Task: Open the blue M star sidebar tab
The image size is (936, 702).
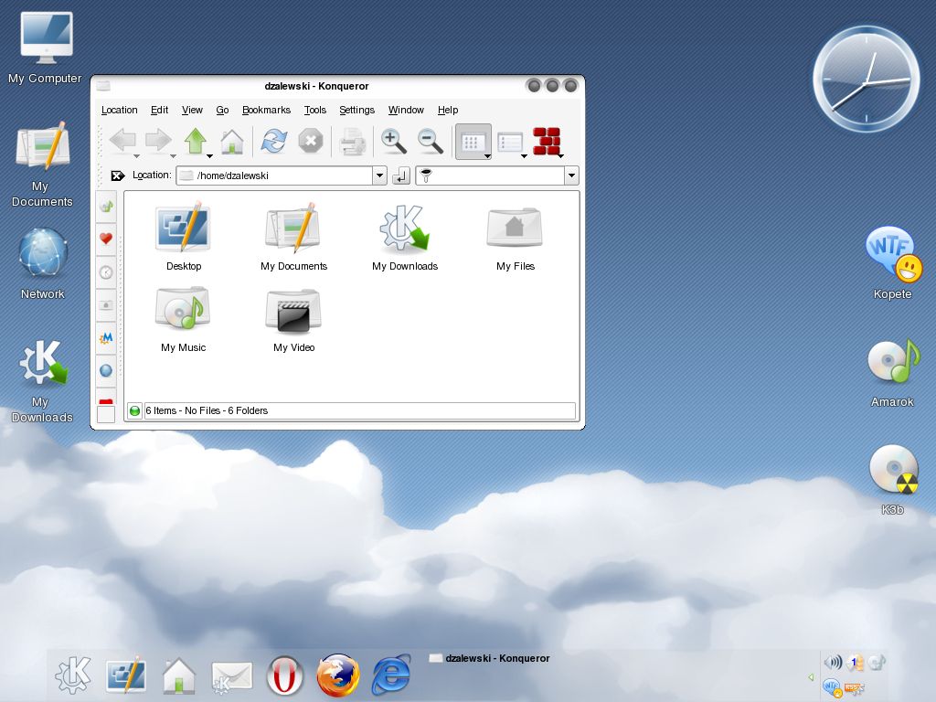Action: coord(106,338)
